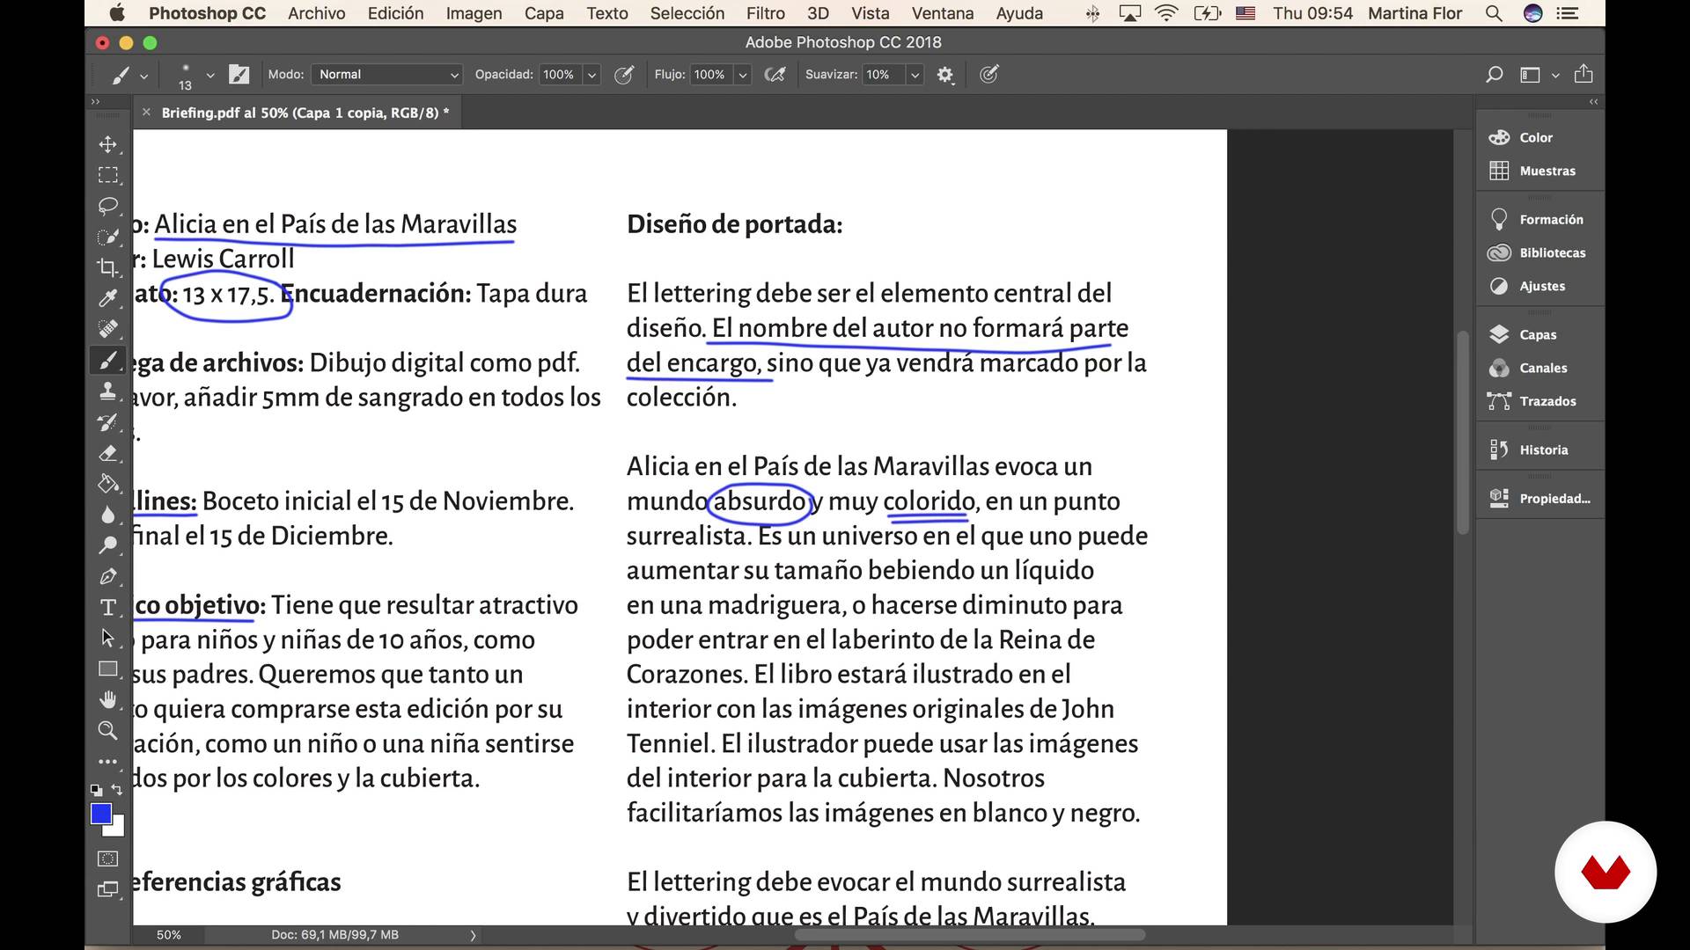Open the Imagen menu

click(474, 13)
